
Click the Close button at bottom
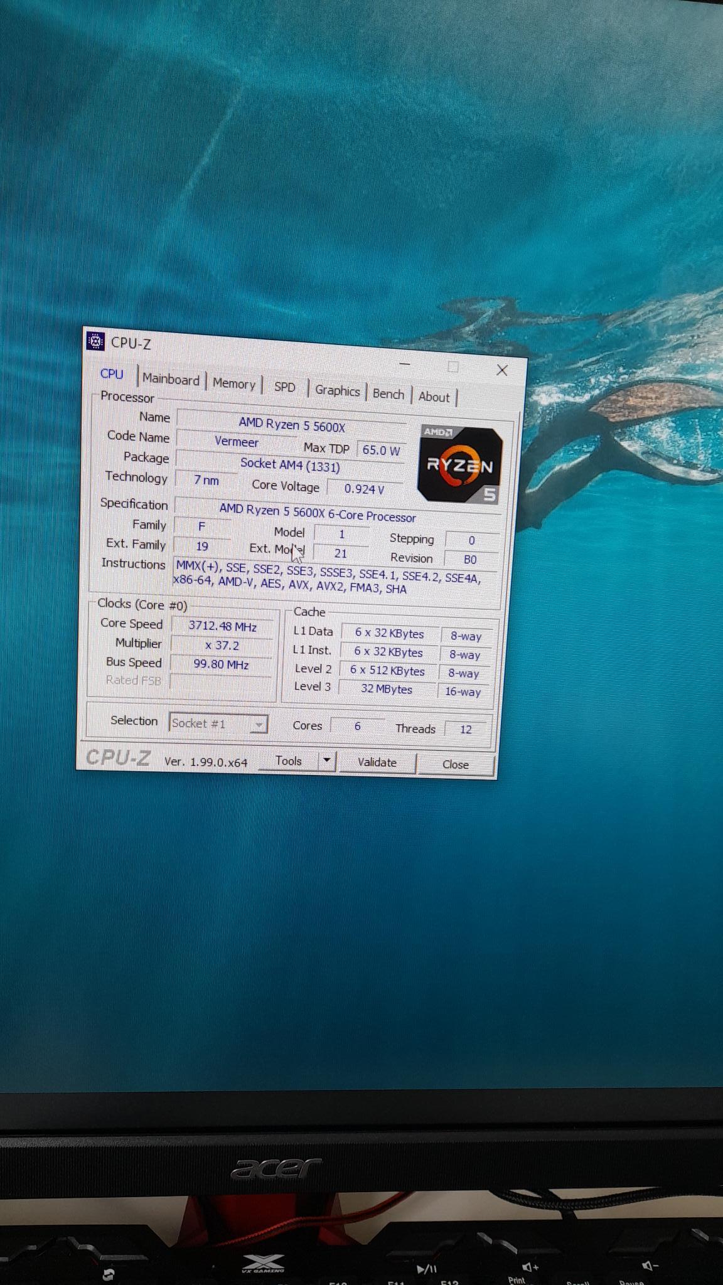click(456, 764)
